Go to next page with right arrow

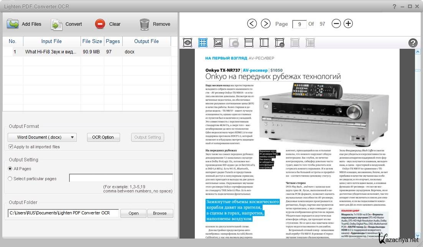coord(265,23)
